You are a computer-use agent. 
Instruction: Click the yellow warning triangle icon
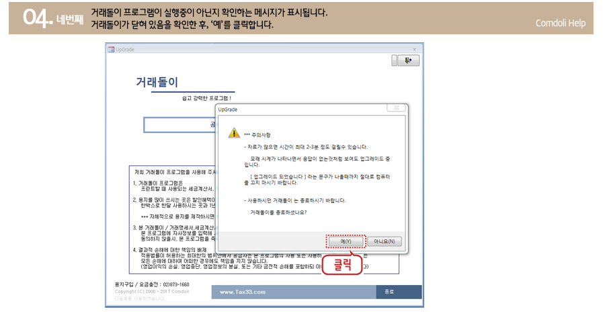point(234,133)
